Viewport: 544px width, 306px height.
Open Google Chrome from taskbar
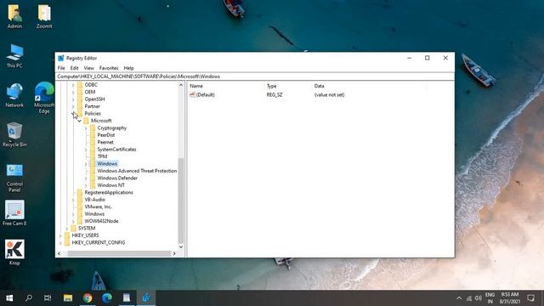pos(88,298)
